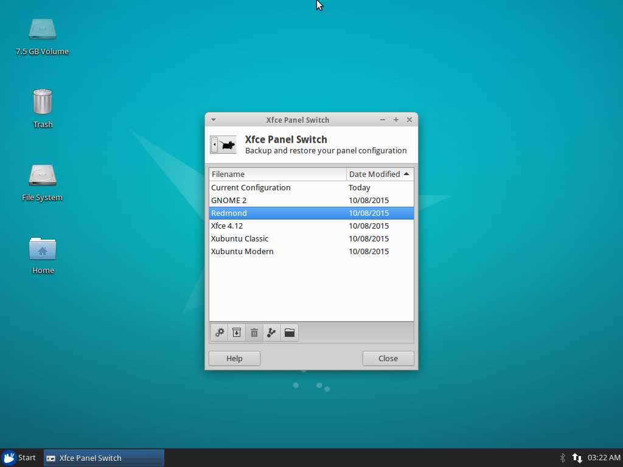Click the network indicator in system tray
The width and height of the screenshot is (623, 467).
click(577, 457)
